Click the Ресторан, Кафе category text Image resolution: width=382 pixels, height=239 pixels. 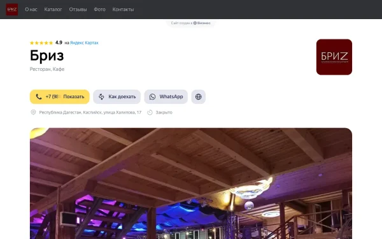coord(47,69)
